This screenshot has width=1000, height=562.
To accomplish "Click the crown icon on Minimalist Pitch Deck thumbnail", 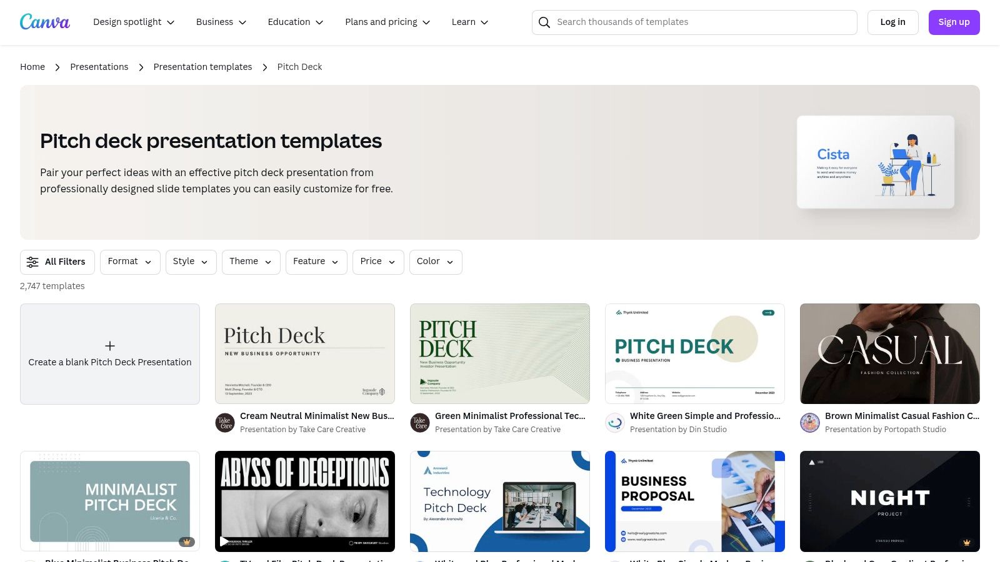I will point(186,541).
